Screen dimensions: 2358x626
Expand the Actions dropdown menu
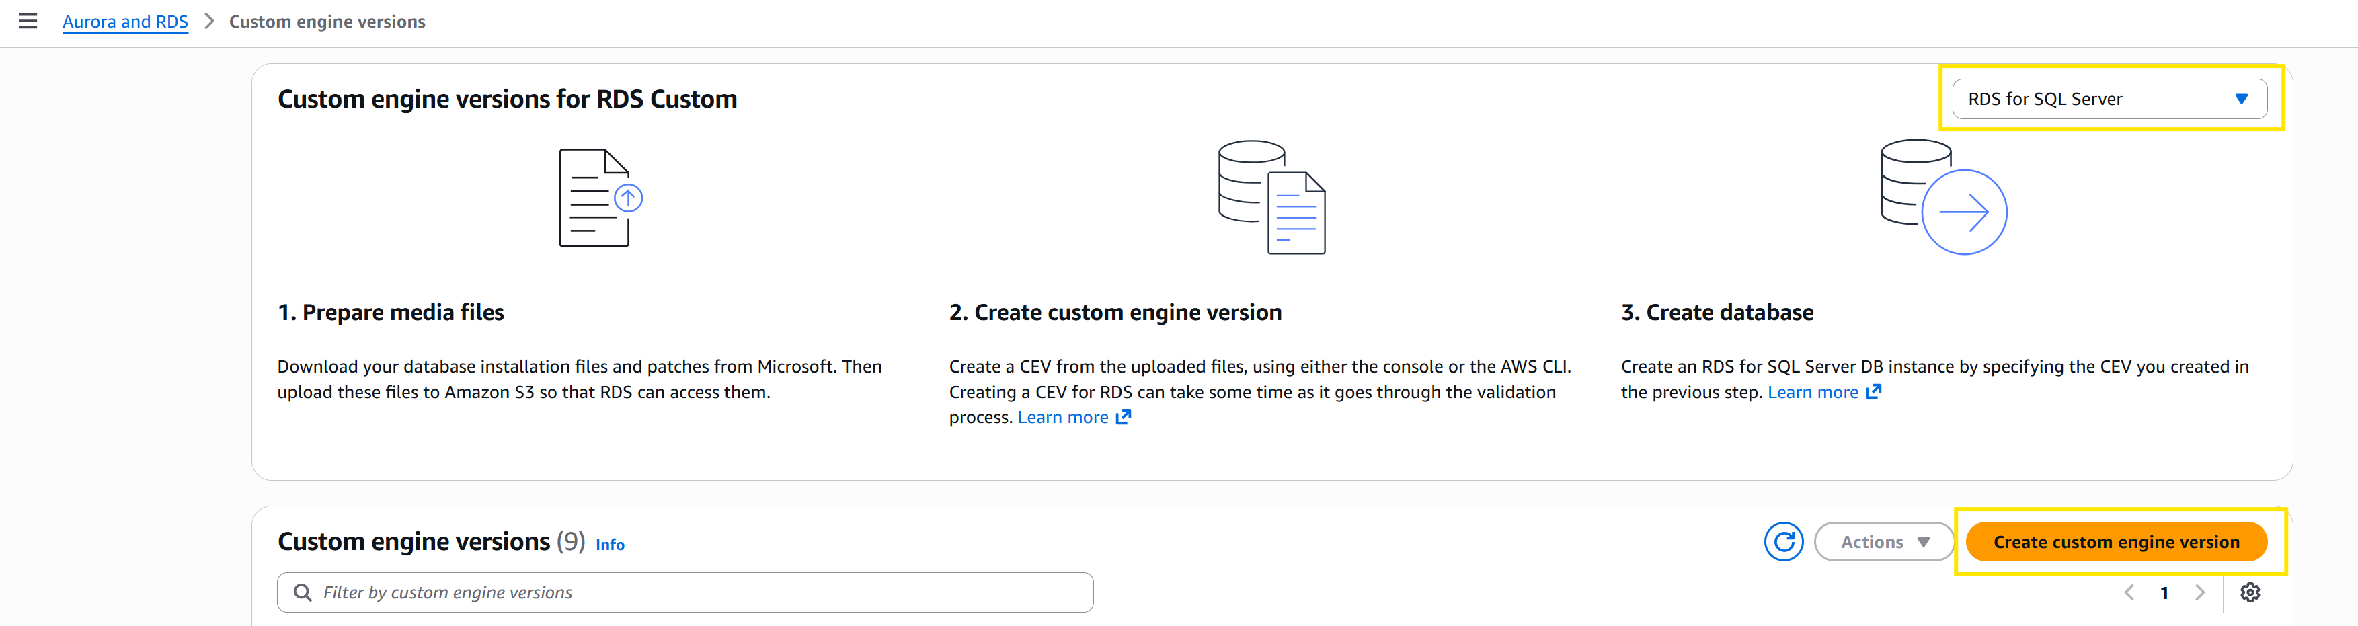(1884, 542)
